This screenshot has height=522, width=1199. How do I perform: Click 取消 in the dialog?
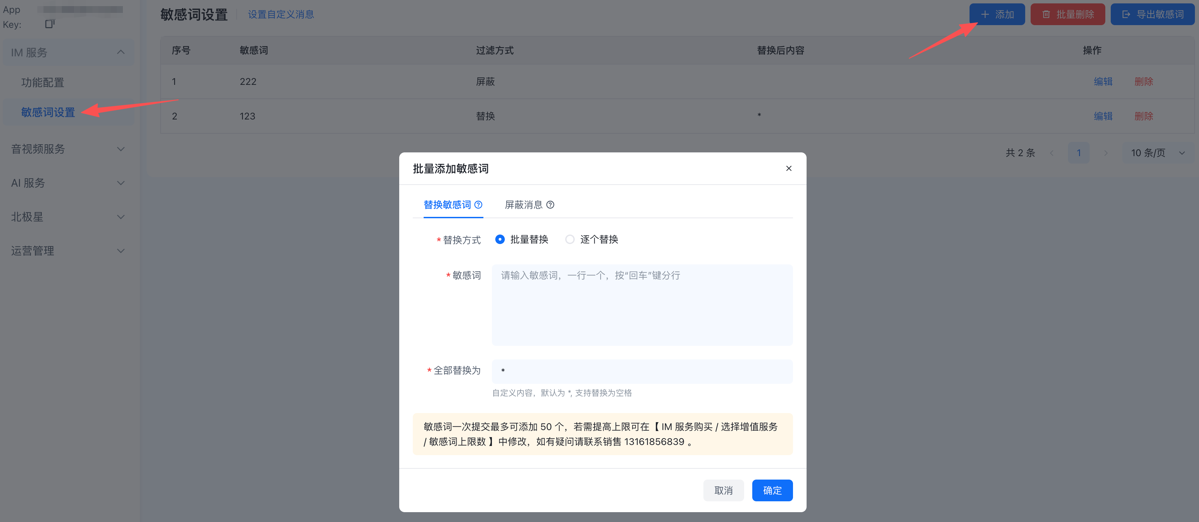tap(723, 490)
